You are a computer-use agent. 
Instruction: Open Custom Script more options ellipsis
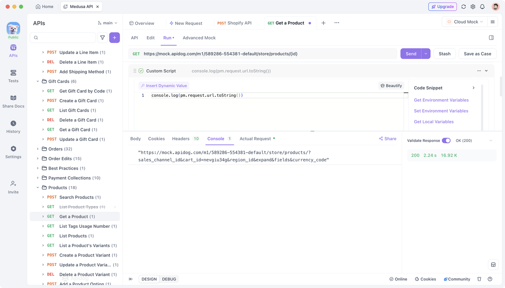(x=479, y=71)
